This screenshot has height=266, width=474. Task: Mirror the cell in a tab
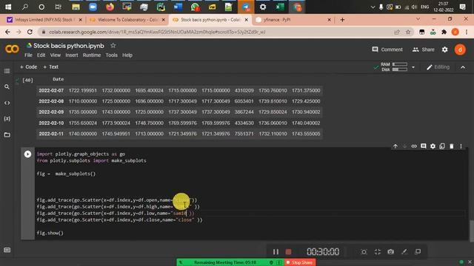click(x=442, y=146)
